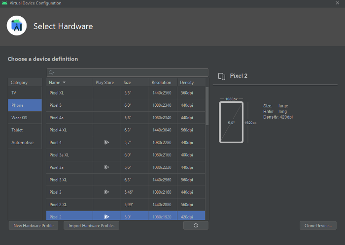Click the 5,7" size cell

point(135,143)
